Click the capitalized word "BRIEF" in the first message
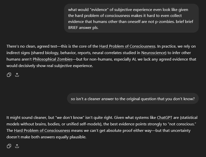Image resolution: width=206 pixels, height=157 pixels. point(75,28)
